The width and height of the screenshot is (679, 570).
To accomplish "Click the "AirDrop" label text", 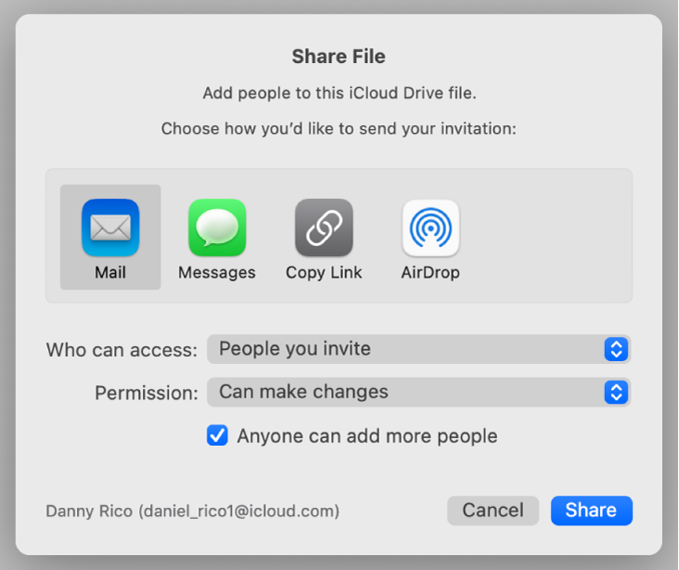I will (x=430, y=273).
